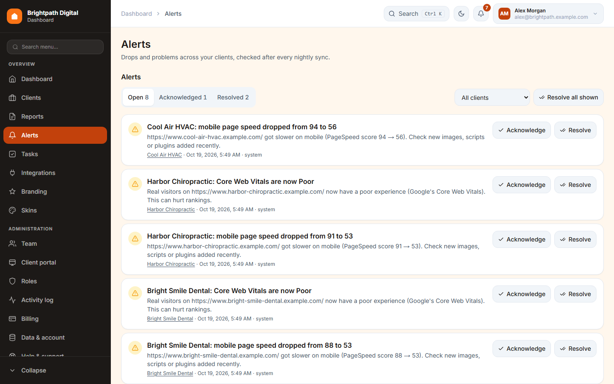Open Dashboard from the sidebar
614x384 pixels.
click(x=55, y=79)
